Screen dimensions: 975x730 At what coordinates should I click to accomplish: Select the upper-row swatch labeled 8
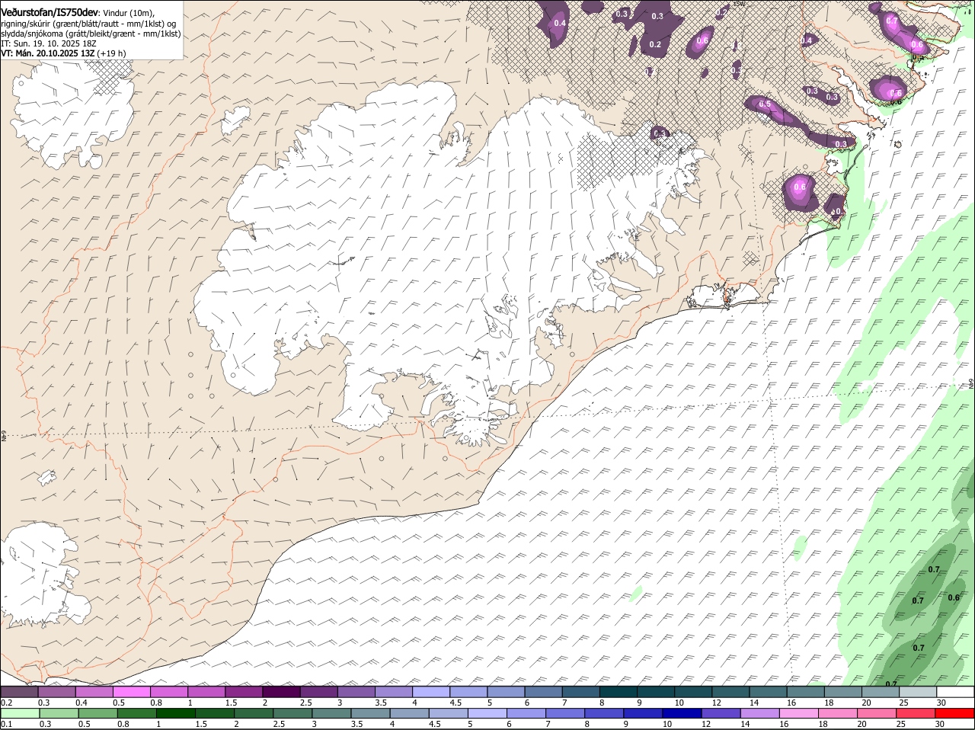click(x=618, y=692)
